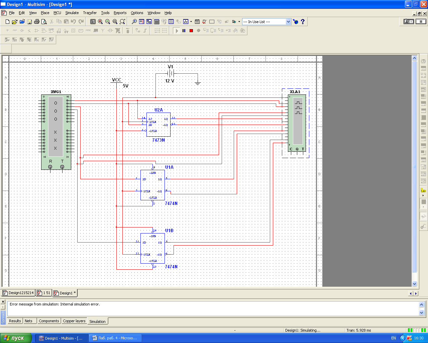Open the MCU menu
Screen dimensions: 428x343
(57, 13)
